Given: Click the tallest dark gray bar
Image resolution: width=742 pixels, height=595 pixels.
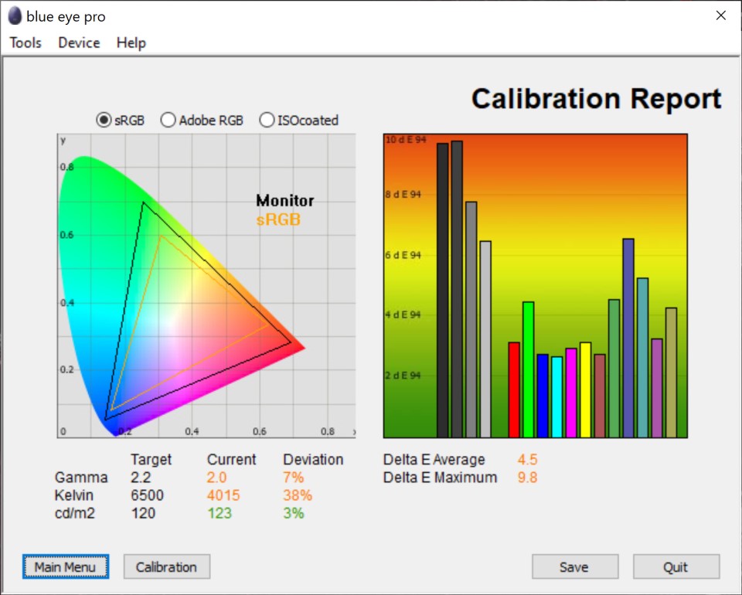Looking at the screenshot, I should tap(457, 289).
